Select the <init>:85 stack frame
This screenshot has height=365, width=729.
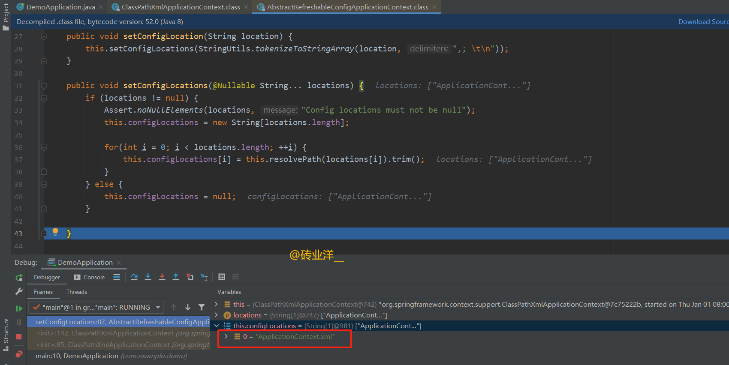[x=119, y=344]
